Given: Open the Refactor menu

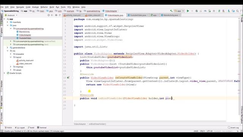Looking at the screenshot, I should coord(44,7).
